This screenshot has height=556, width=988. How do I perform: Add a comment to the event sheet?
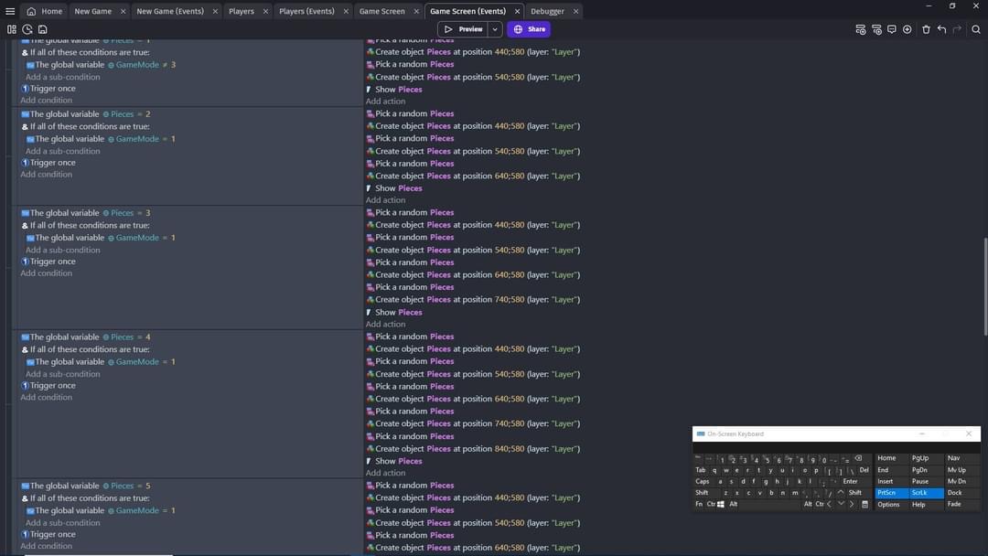click(x=892, y=28)
